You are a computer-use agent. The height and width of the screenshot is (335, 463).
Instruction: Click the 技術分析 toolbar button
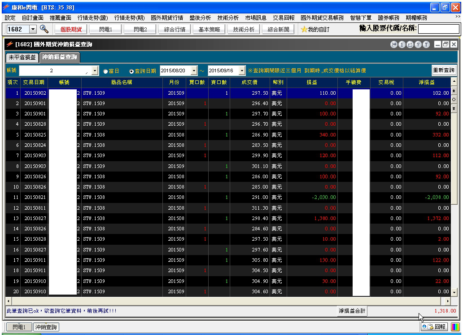[x=244, y=29]
